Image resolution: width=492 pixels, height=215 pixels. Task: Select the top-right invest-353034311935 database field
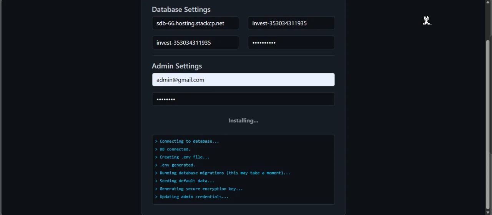[x=291, y=23]
